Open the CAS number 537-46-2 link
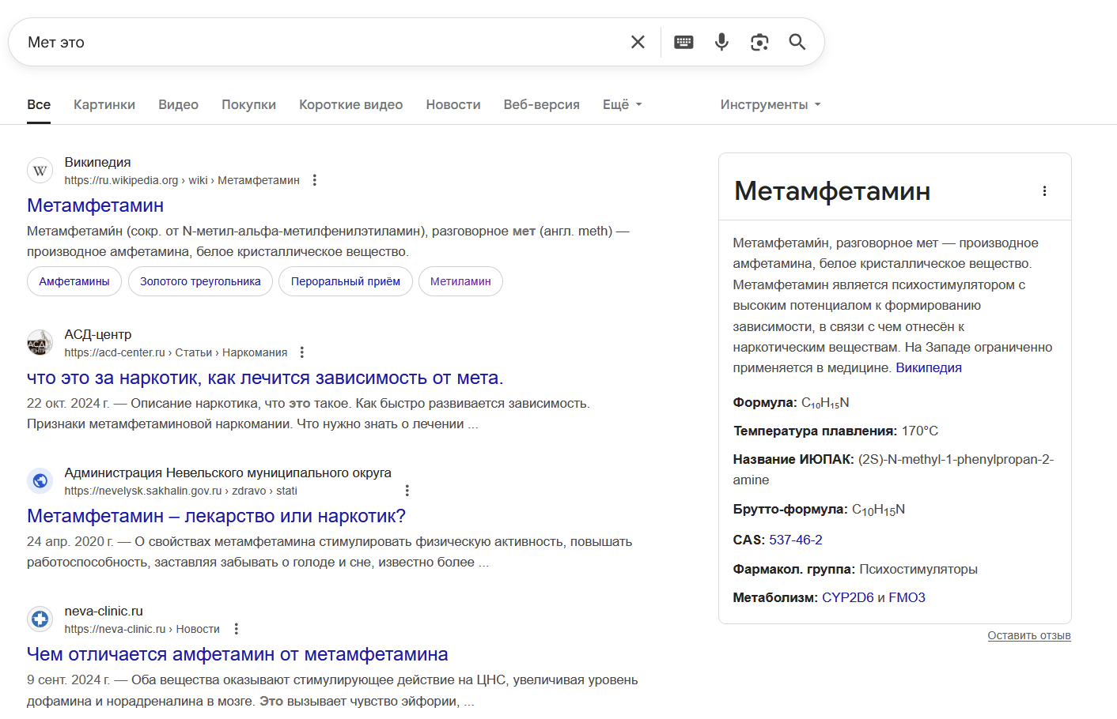The image size is (1117, 719). (796, 540)
